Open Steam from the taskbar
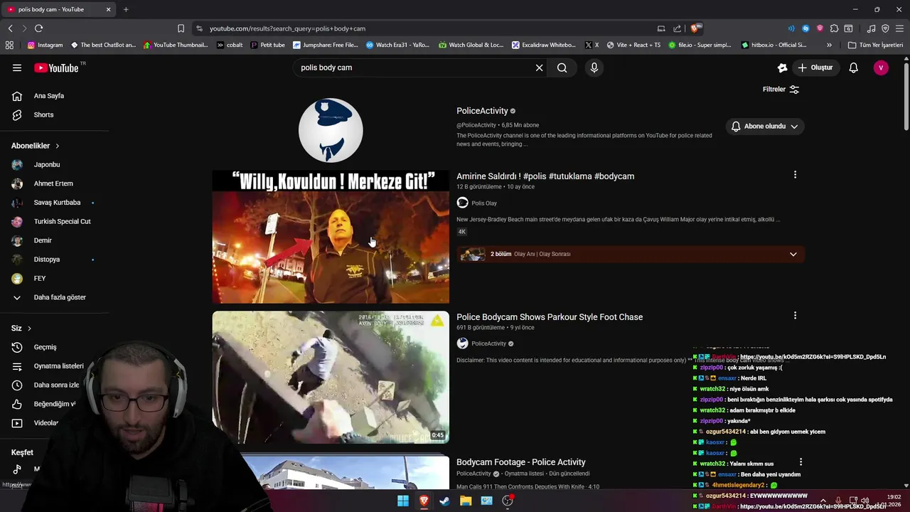 444,501
